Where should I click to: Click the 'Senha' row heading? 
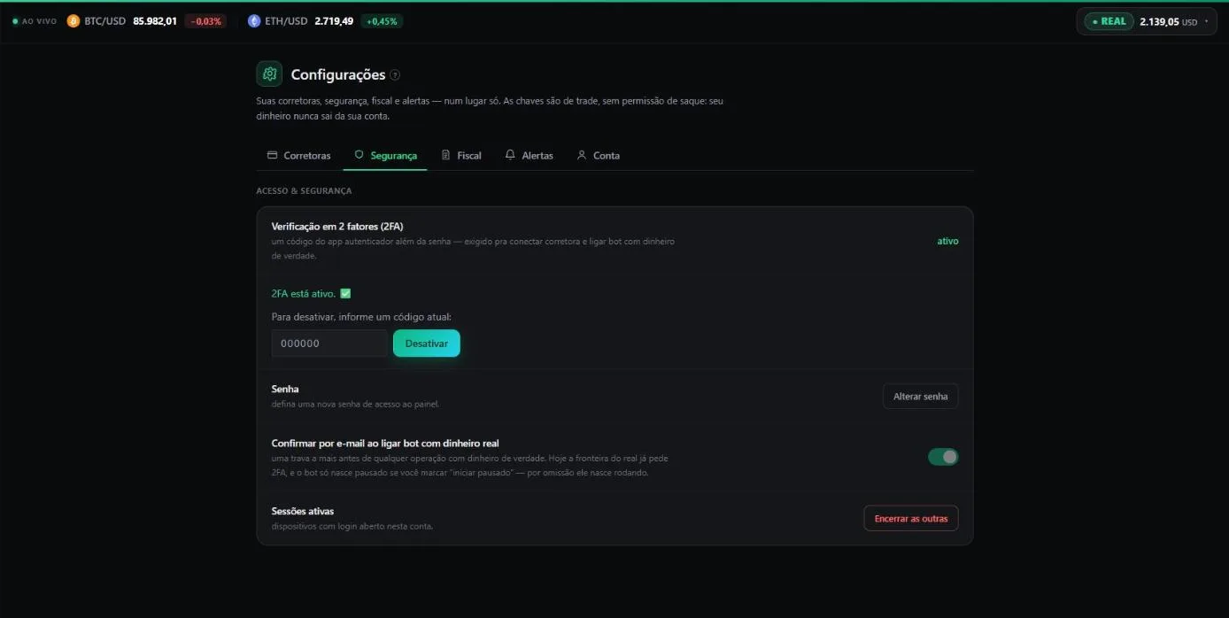coord(285,389)
